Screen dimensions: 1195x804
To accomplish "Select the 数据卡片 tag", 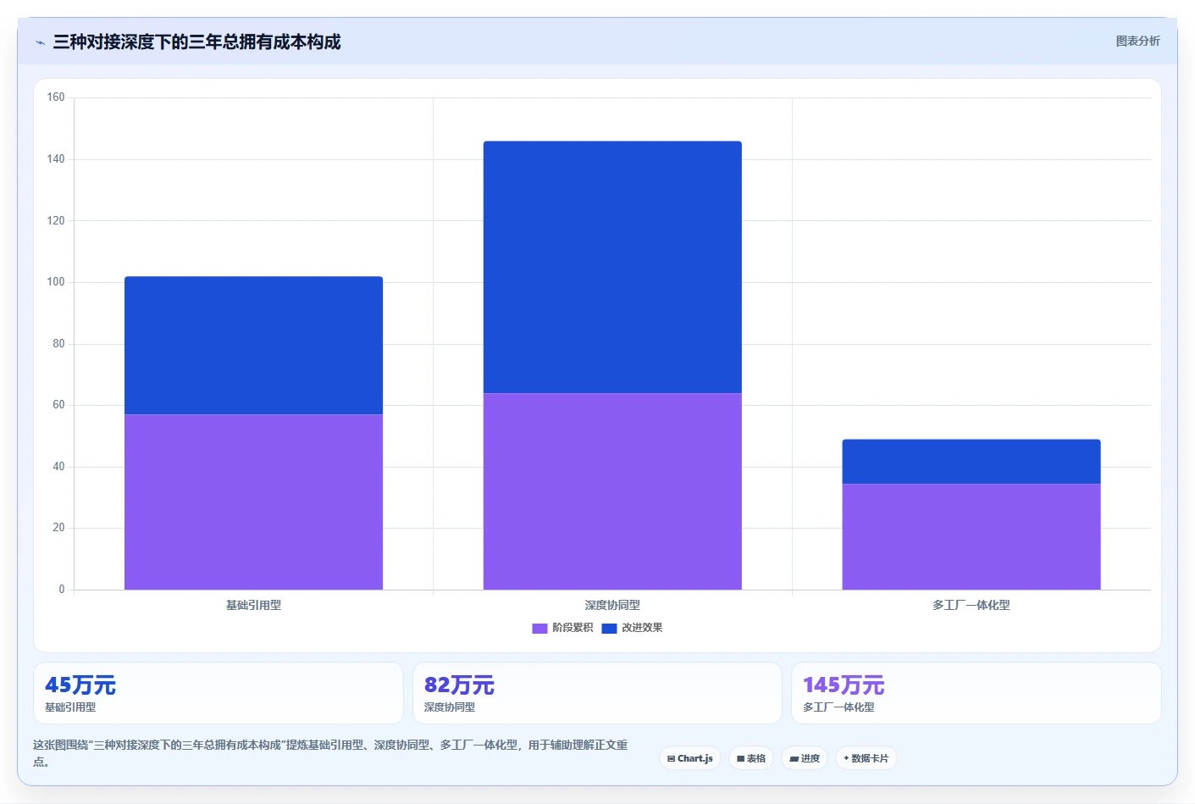I will [x=866, y=758].
